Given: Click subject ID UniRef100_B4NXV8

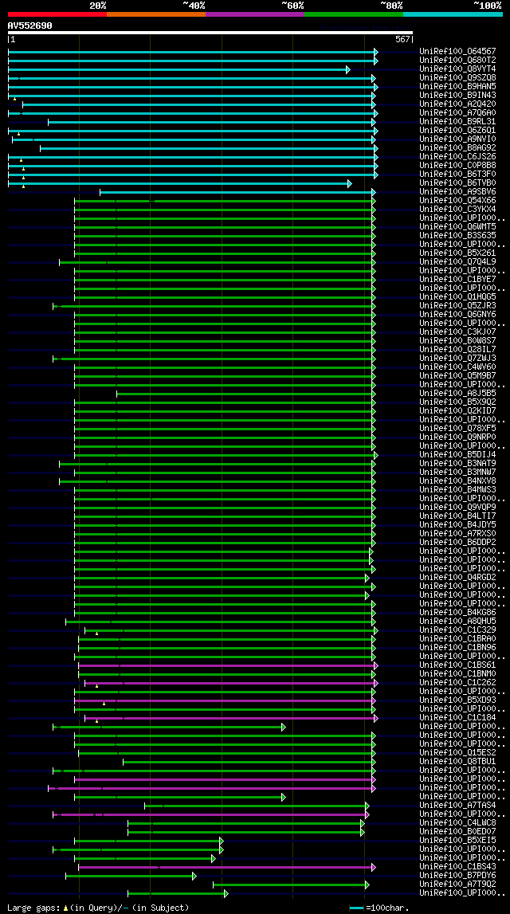Looking at the screenshot, I should coord(457,481).
